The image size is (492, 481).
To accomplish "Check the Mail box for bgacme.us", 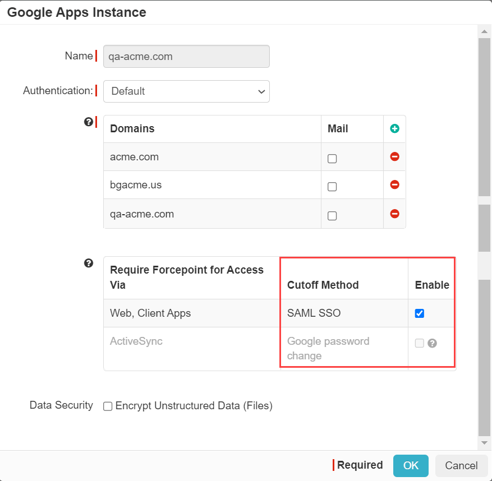I will (x=332, y=187).
